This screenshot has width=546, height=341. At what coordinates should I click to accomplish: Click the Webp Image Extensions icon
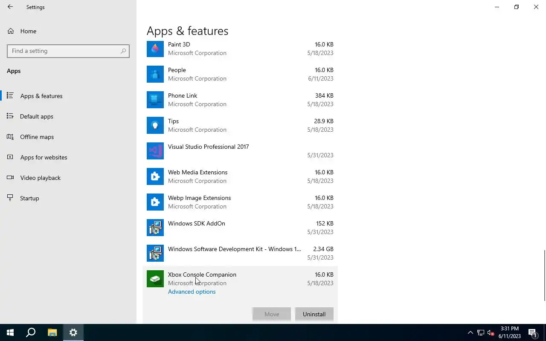pos(155,202)
